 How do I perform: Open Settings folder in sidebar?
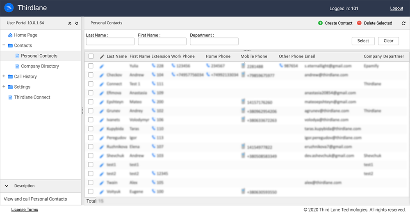point(22,87)
